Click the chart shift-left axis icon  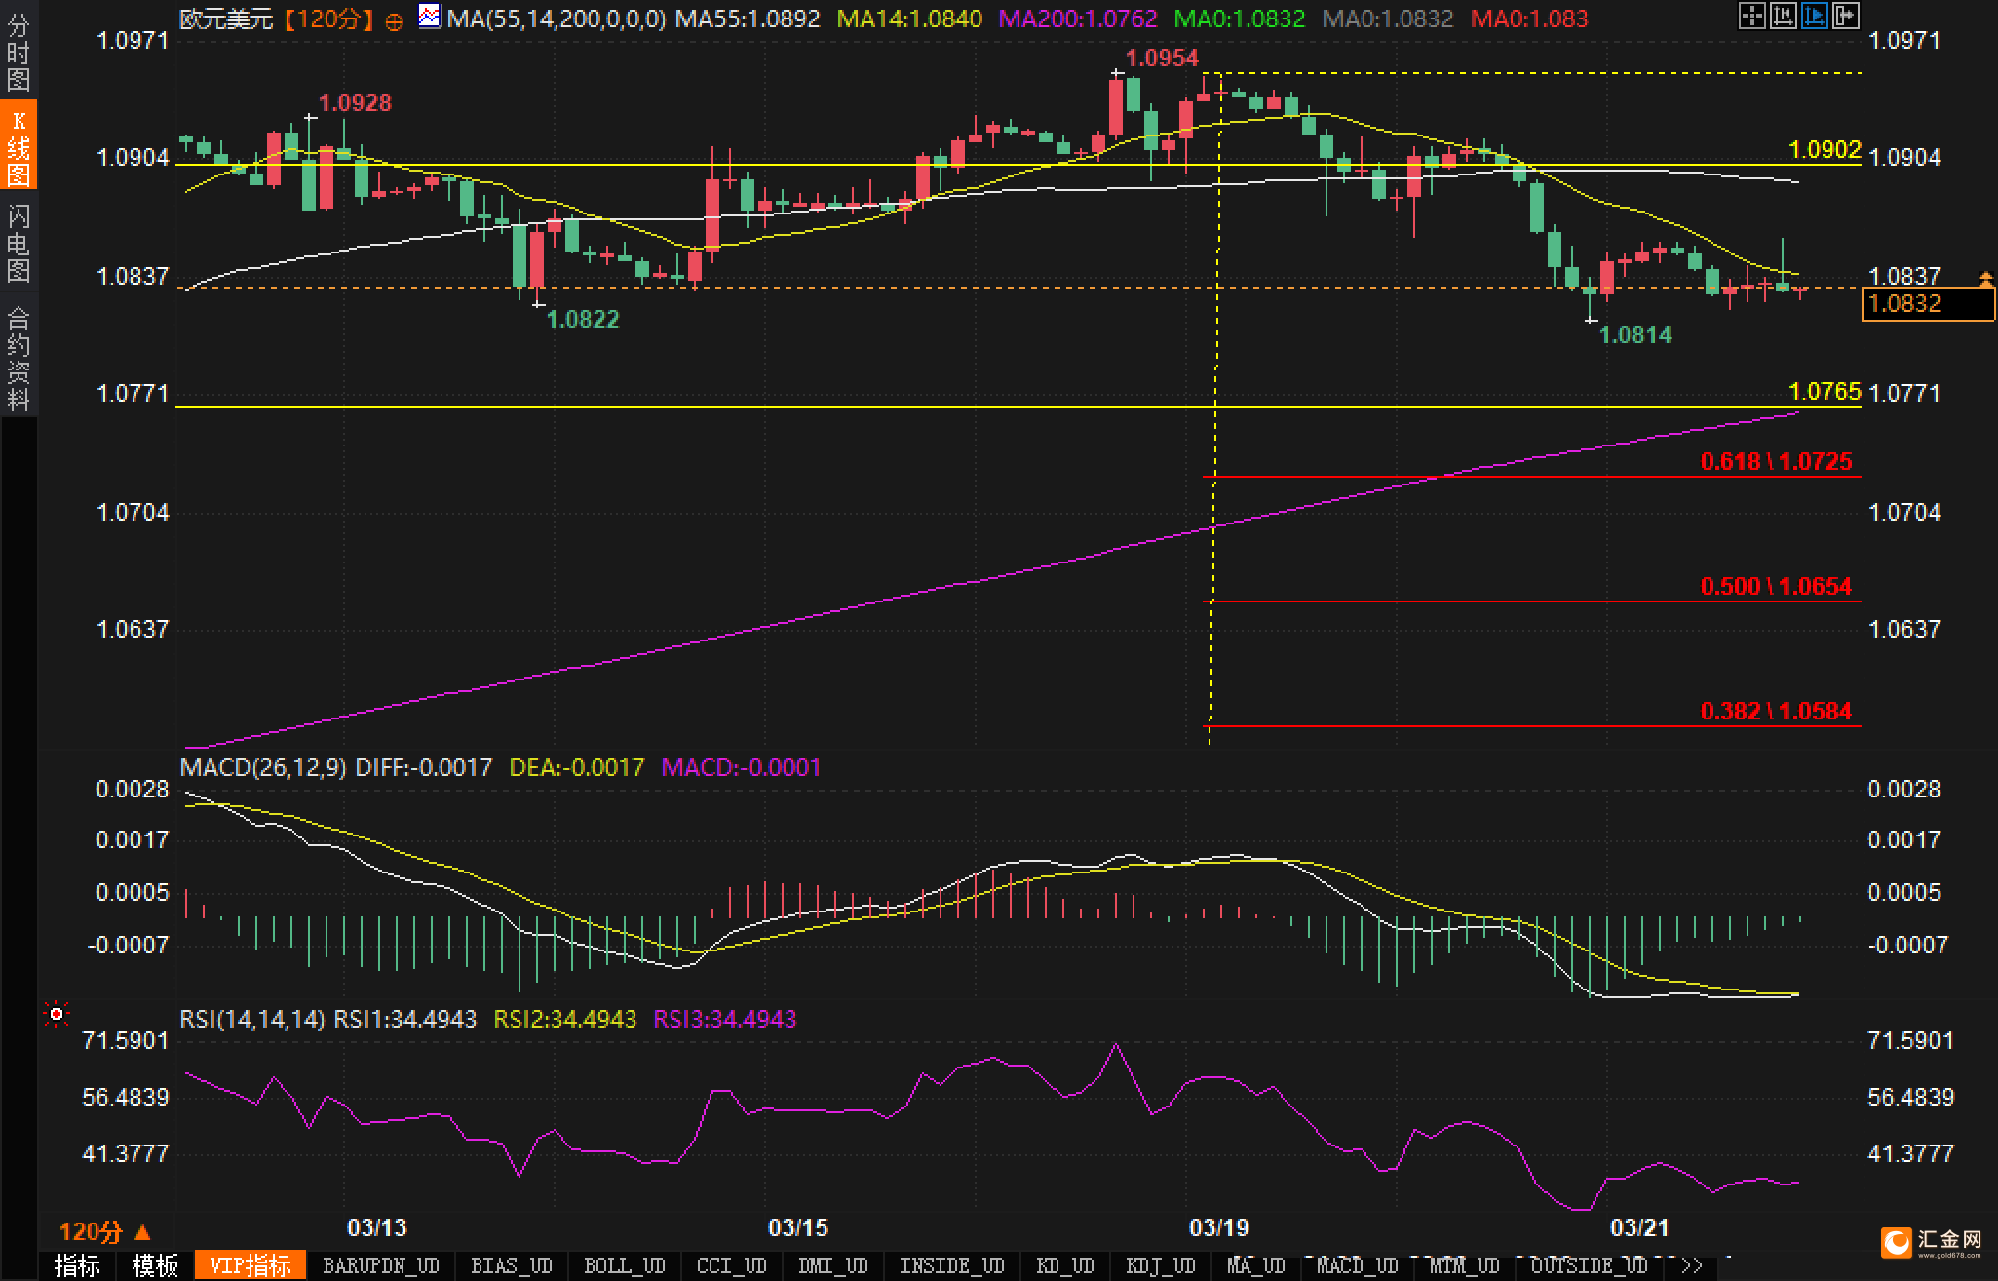1783,16
